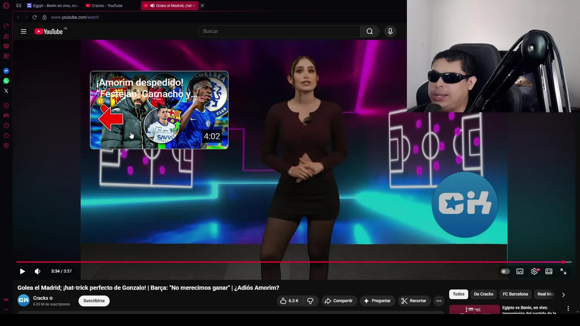Mute the video volume
Viewport: 580px width, 326px height.
pos(38,271)
